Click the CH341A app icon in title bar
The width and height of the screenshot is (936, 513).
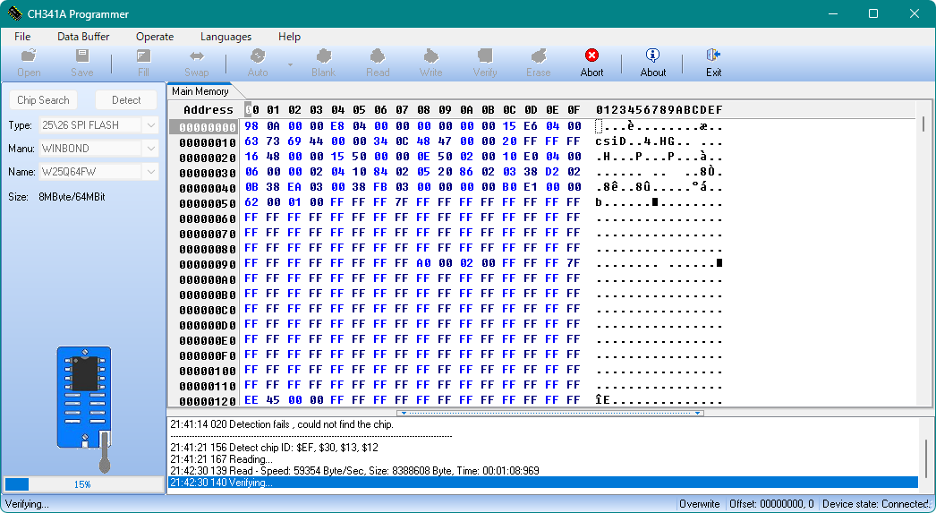[x=14, y=13]
